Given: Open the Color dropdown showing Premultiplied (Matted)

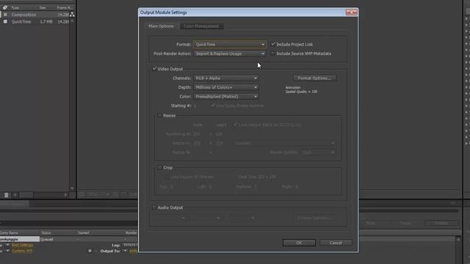Looking at the screenshot, I should click(x=226, y=97).
